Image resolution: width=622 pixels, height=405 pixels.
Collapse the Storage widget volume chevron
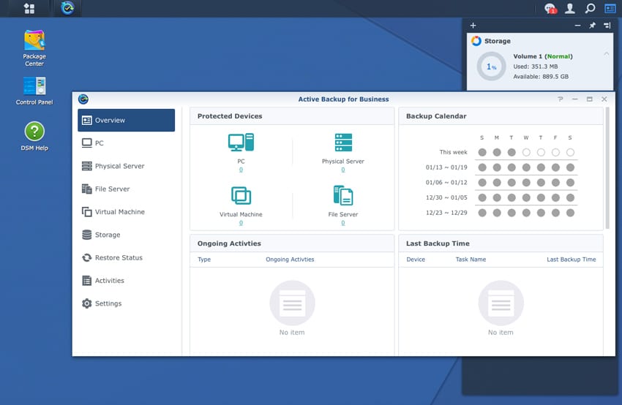[x=606, y=53]
